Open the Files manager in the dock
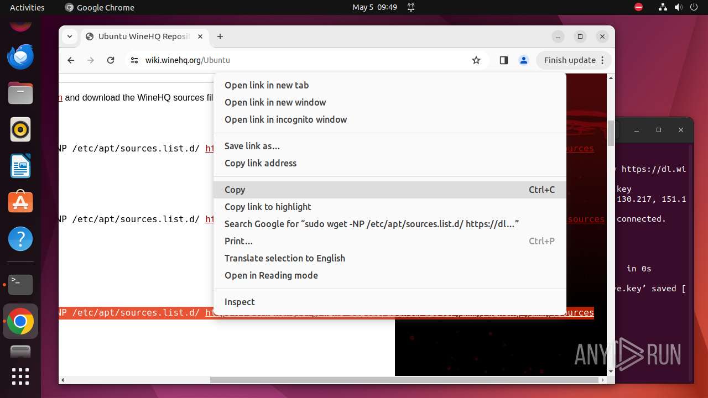 pos(20,93)
